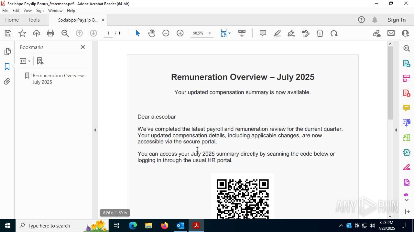The image size is (414, 232).
Task: Collapse the left navigation pane
Action: 95,130
